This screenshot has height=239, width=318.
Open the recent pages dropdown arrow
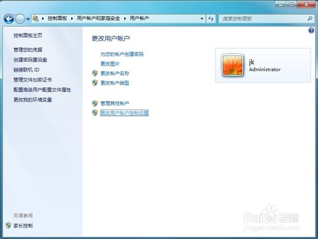(28, 19)
